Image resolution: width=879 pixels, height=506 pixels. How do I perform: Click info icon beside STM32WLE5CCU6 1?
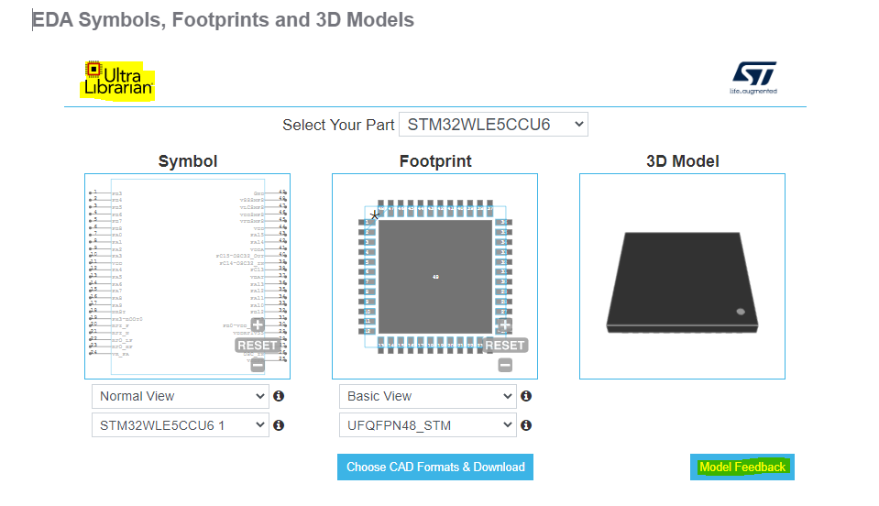click(x=279, y=425)
